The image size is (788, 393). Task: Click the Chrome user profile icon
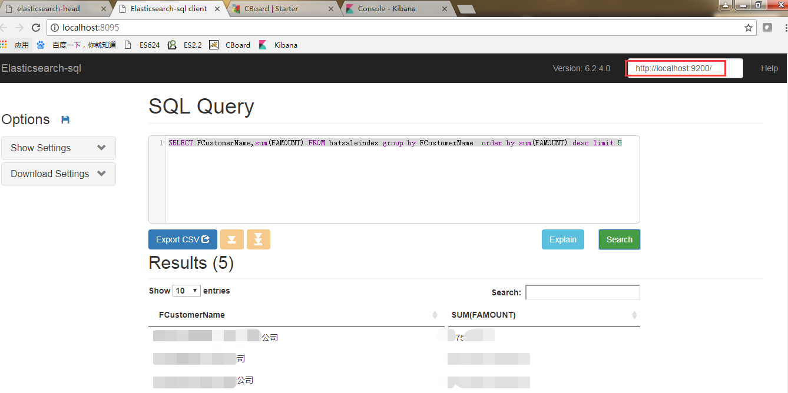725,5
